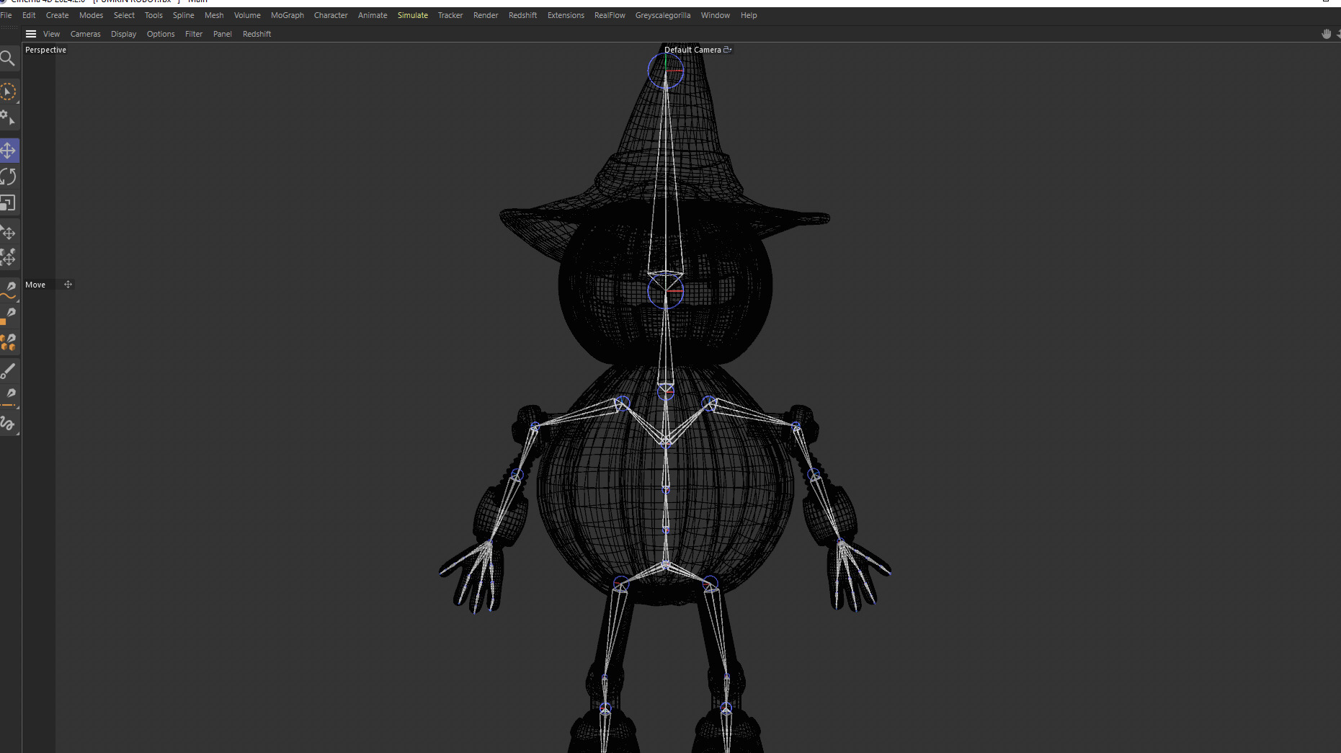This screenshot has height=753, width=1341.
Task: Select the arrow-with-move-cross tool
Action: point(8,232)
